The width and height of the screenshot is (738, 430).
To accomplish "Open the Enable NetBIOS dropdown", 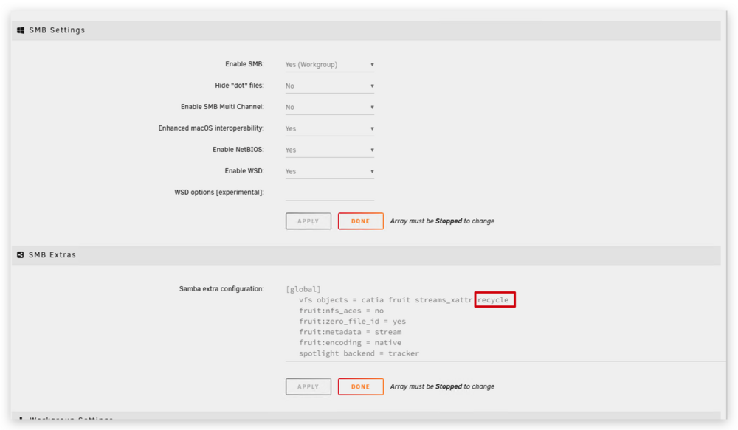I will pos(329,150).
